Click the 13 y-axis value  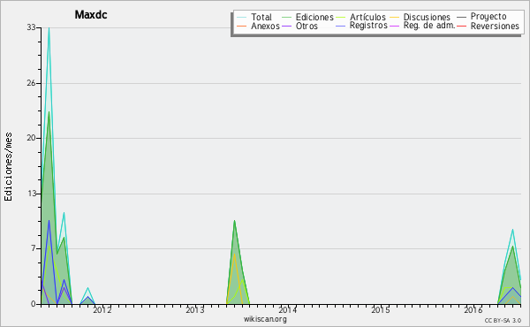click(x=32, y=194)
